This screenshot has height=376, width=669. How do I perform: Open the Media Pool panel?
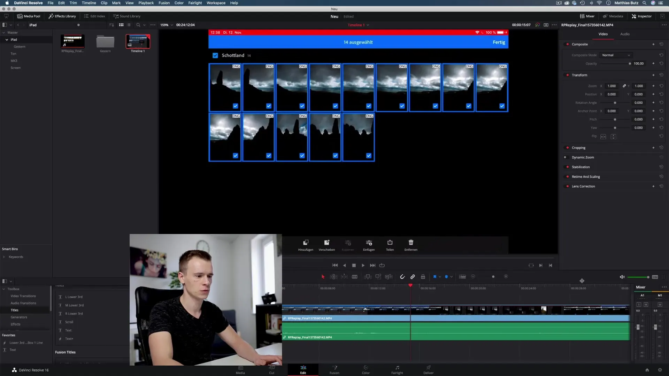coord(29,16)
